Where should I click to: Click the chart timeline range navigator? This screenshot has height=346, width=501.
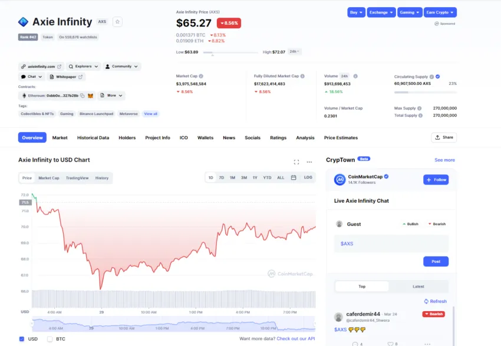pos(173,324)
